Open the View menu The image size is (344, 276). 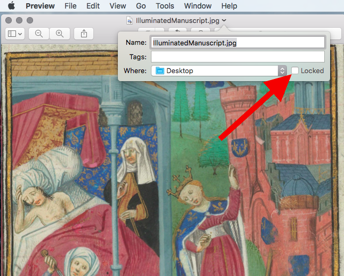(x=118, y=6)
